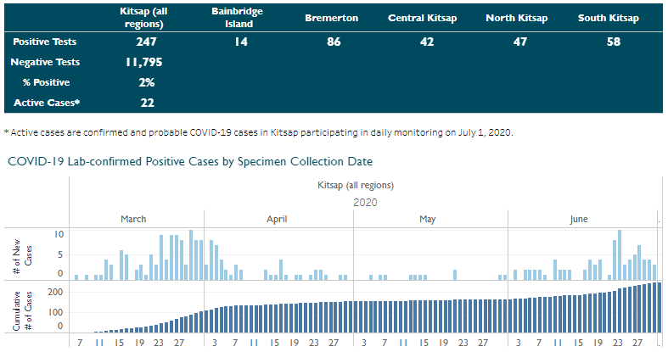Viewport: 668px width, 352px height.
Task: Click the 247 total positive tests value
Action: click(x=146, y=41)
